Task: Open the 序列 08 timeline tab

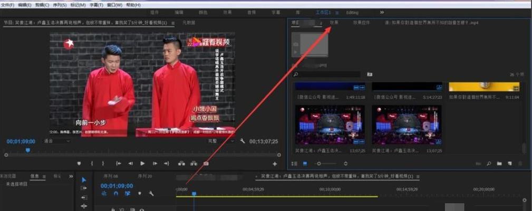Action: (111, 176)
